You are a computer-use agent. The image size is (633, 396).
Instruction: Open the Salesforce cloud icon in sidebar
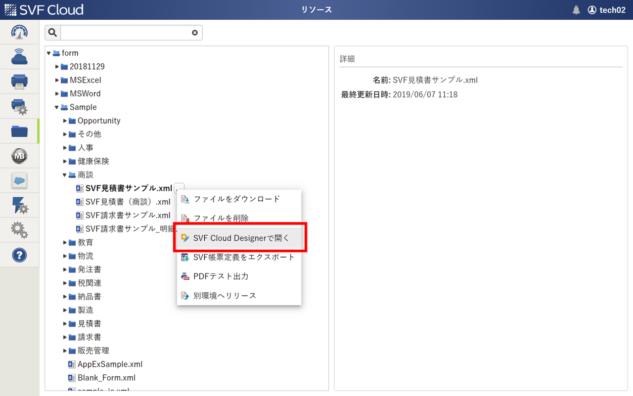click(x=19, y=180)
